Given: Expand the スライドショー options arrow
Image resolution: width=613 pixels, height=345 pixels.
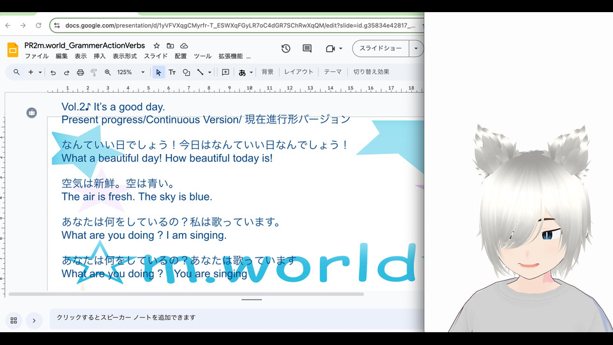Looking at the screenshot, I should click(x=416, y=49).
